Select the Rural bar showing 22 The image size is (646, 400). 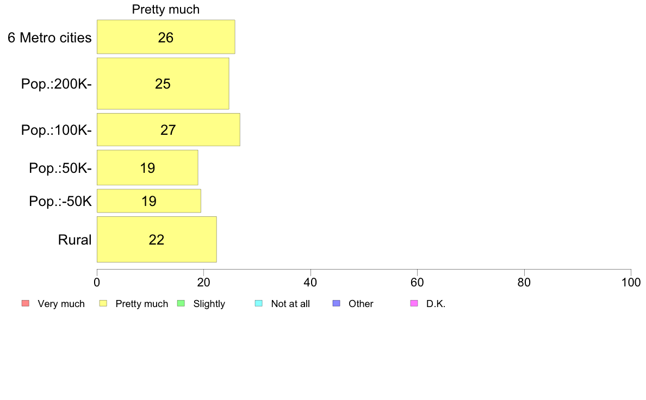pyautogui.click(x=157, y=239)
